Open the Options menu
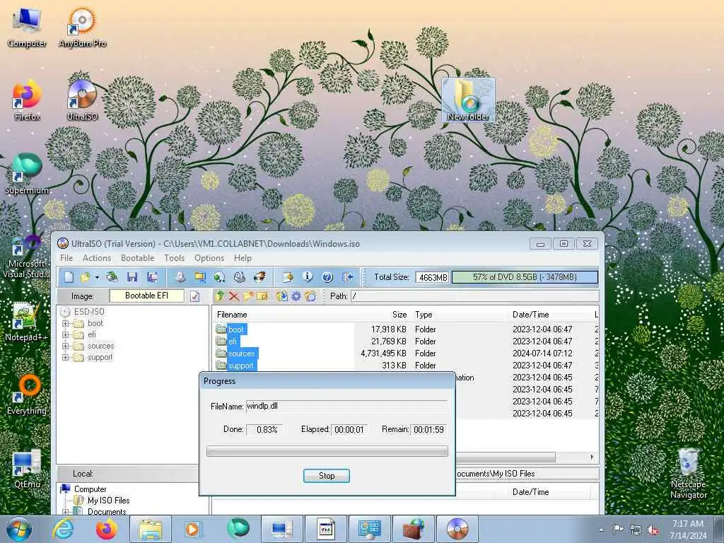 coord(209,258)
